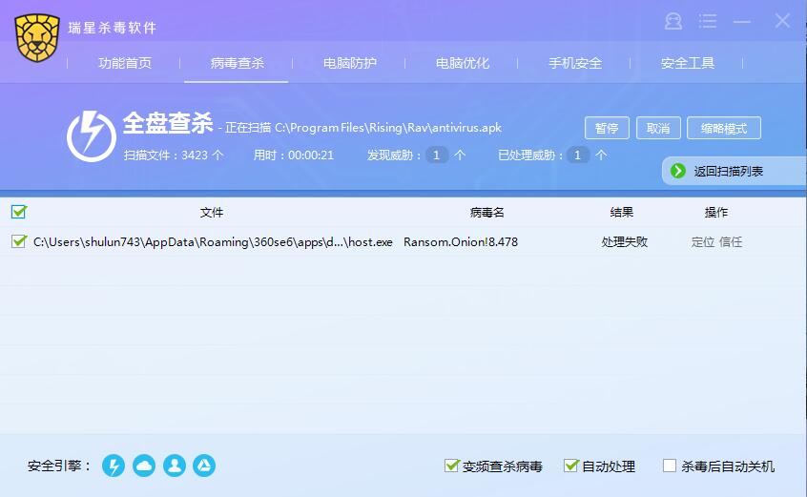Minimize the Rising antivirus window
The image size is (807, 497).
click(x=741, y=22)
